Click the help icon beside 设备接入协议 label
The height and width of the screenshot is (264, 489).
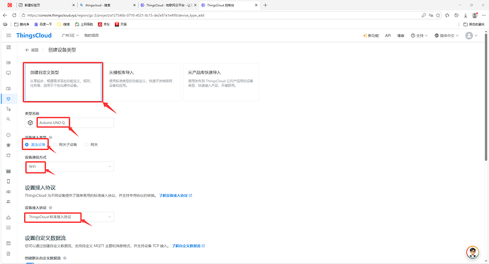coord(50,207)
